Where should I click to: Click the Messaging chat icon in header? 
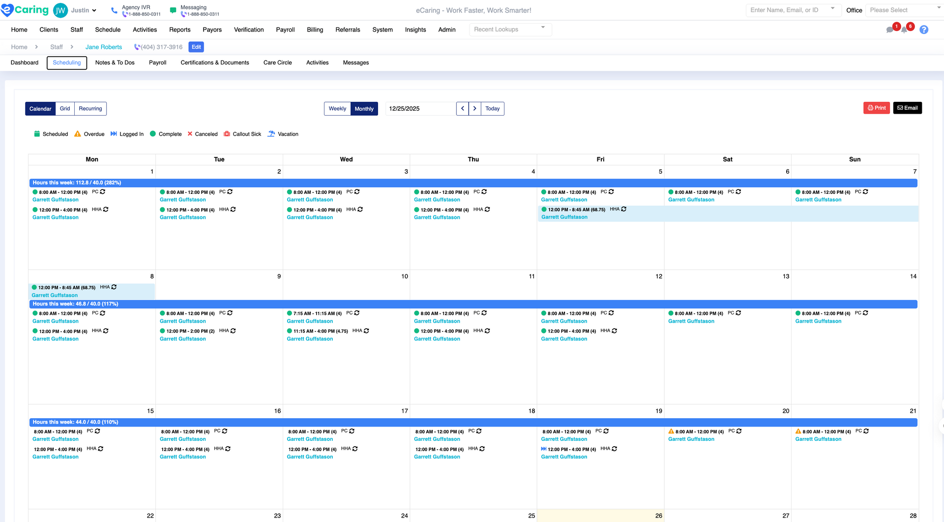tap(173, 10)
